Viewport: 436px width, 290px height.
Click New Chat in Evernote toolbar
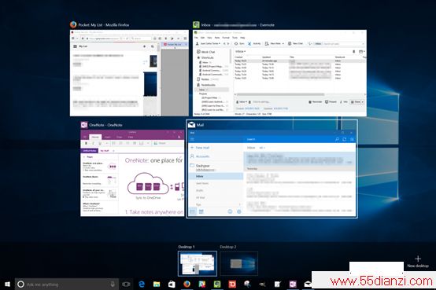[295, 43]
